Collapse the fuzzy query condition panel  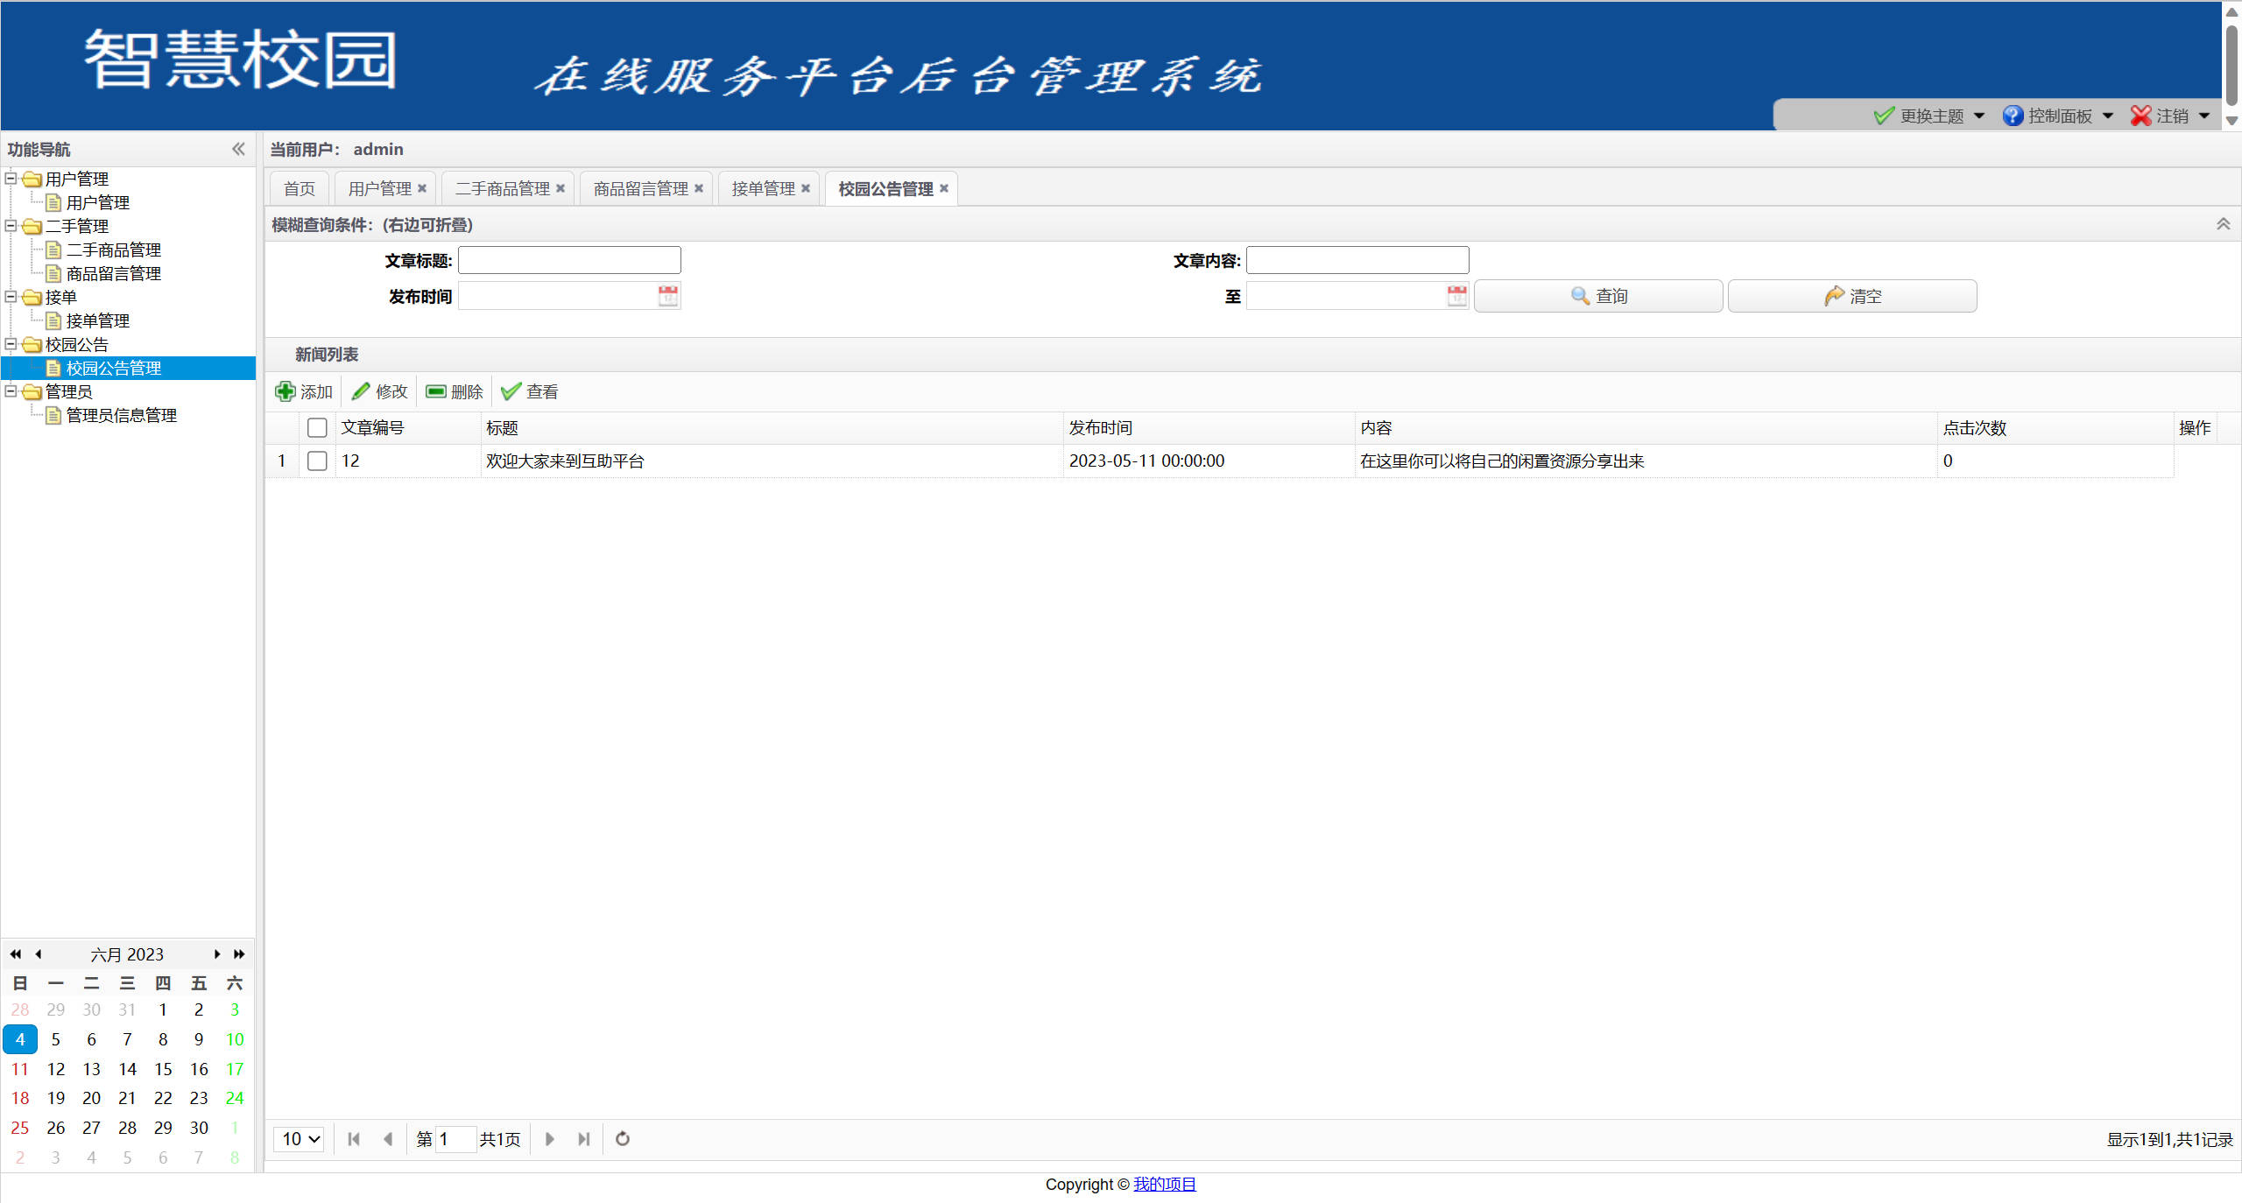(x=2224, y=224)
